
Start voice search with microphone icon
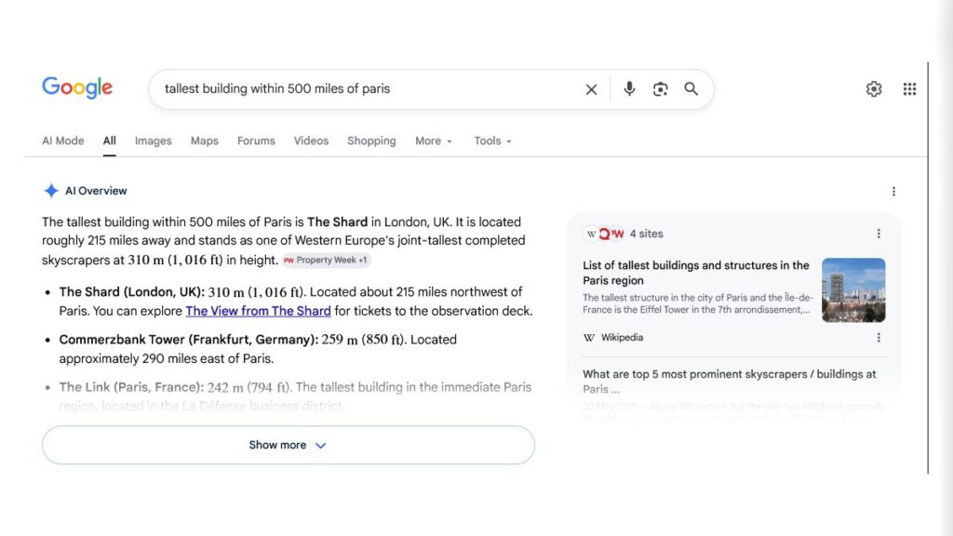629,88
